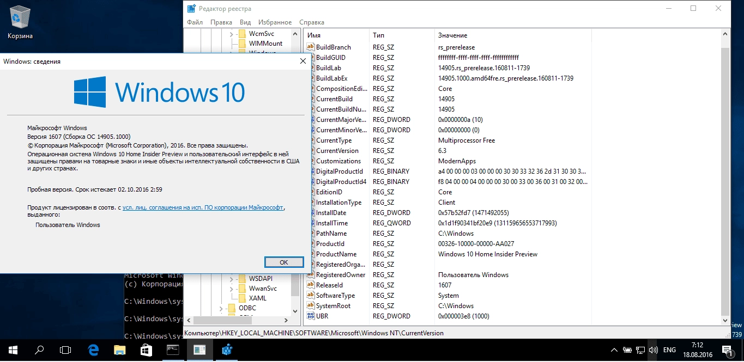
Task: Expand the WwanSvc tree node
Action: 231,289
